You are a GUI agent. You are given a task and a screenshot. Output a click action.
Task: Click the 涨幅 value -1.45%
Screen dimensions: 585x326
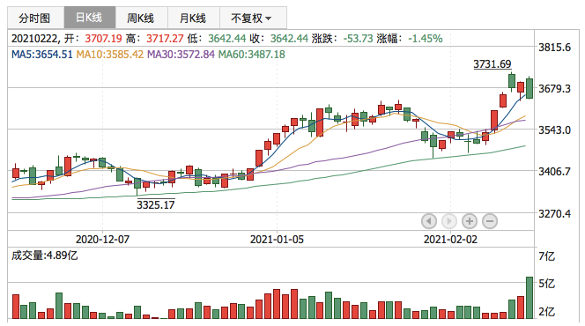[425, 39]
